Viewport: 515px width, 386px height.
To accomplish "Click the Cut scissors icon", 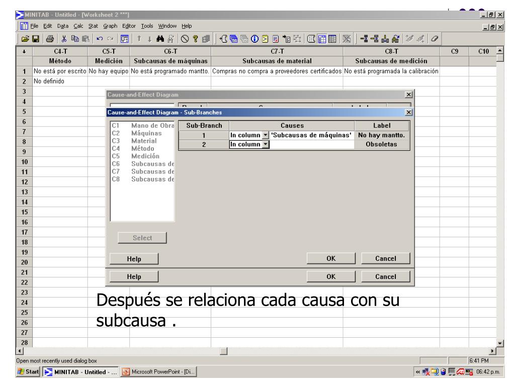I will click(64, 39).
